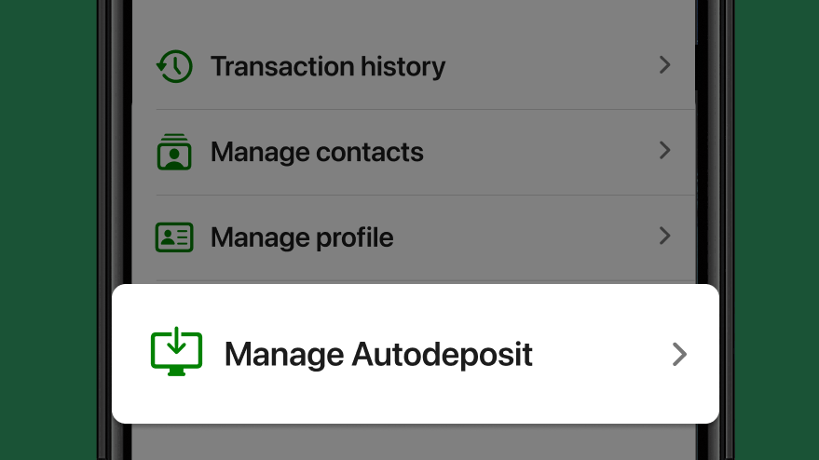This screenshot has height=460, width=819.
Task: Click the dark green background right of the phone
Action: pyautogui.click(x=777, y=230)
